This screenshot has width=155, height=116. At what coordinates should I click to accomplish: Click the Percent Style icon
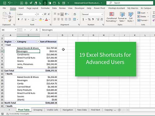click(x=89, y=19)
